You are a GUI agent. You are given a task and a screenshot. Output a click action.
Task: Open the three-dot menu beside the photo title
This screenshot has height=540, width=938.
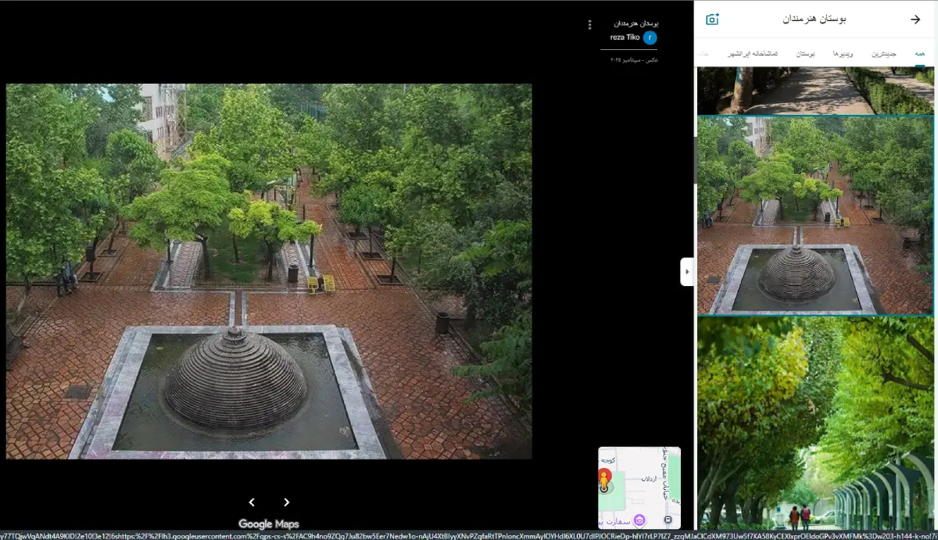tap(589, 25)
